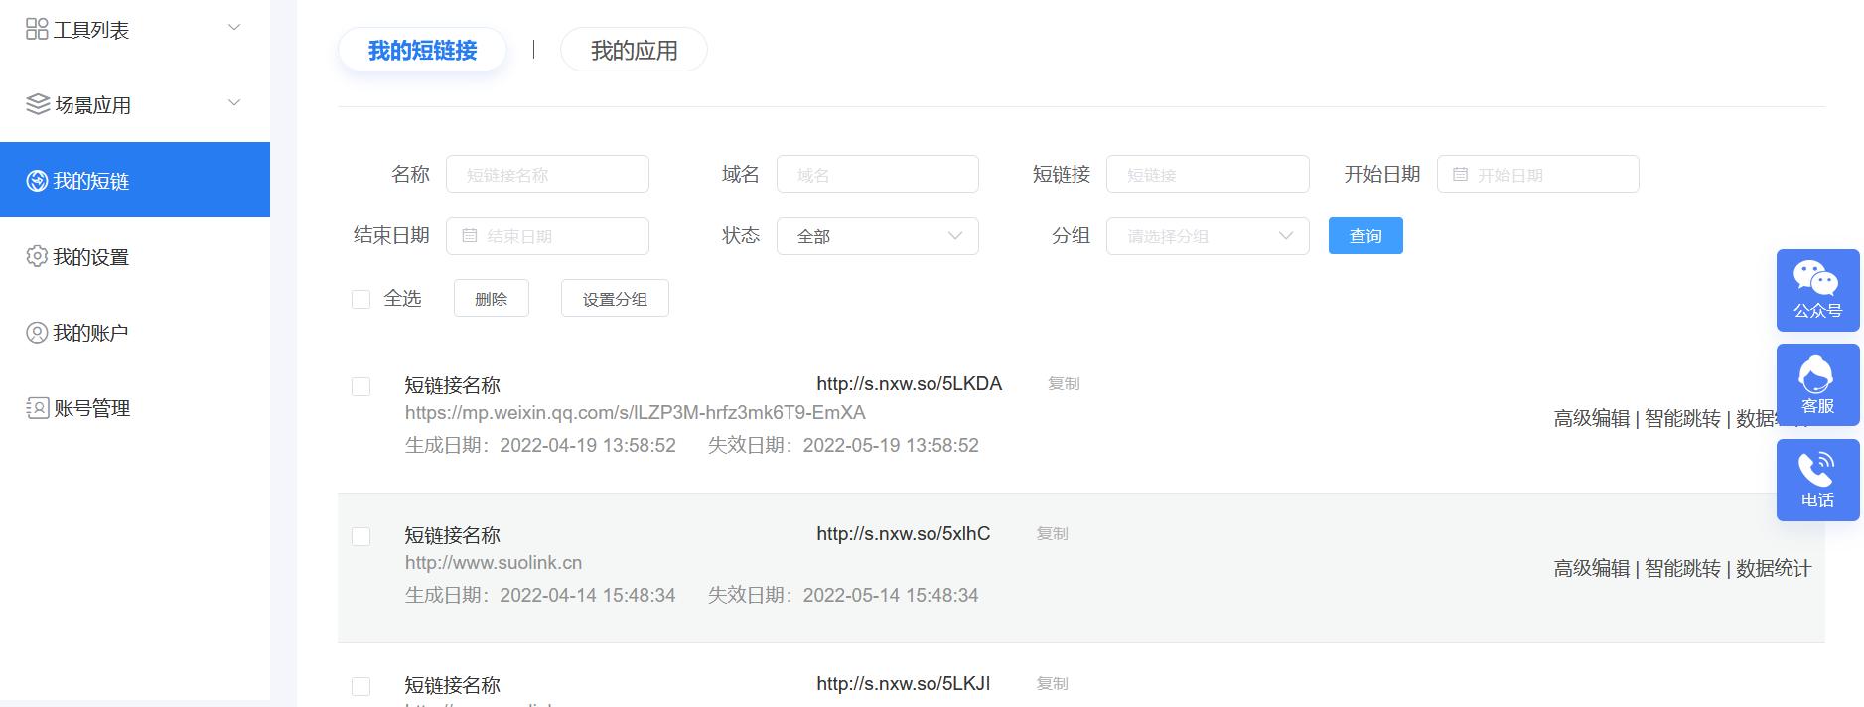Click short URL http://s.nxw.so/5LKDA

pos(909,383)
